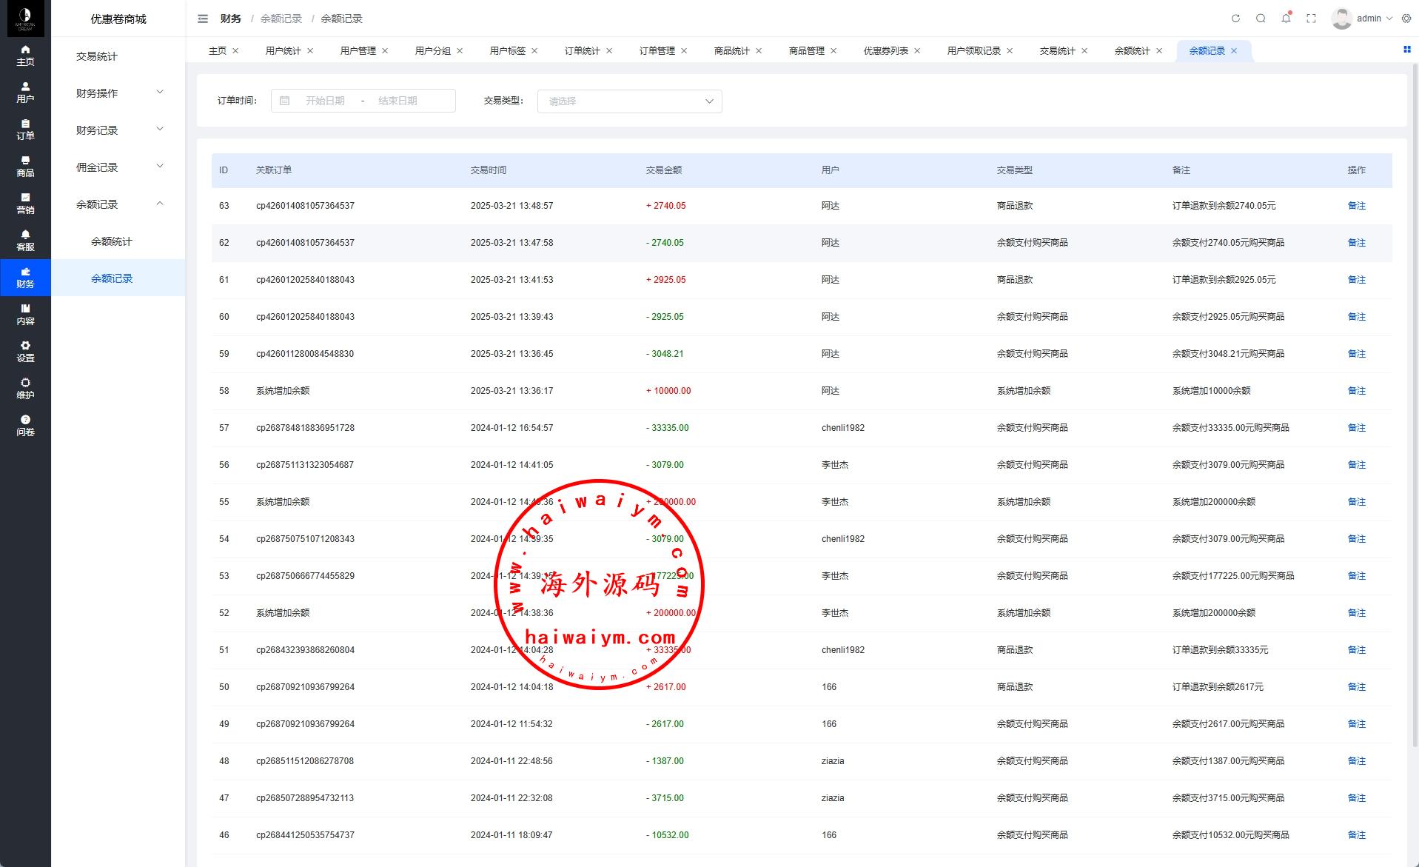Image resolution: width=1419 pixels, height=867 pixels.
Task: Expand the 财务操作 submenu
Action: pyautogui.click(x=118, y=93)
